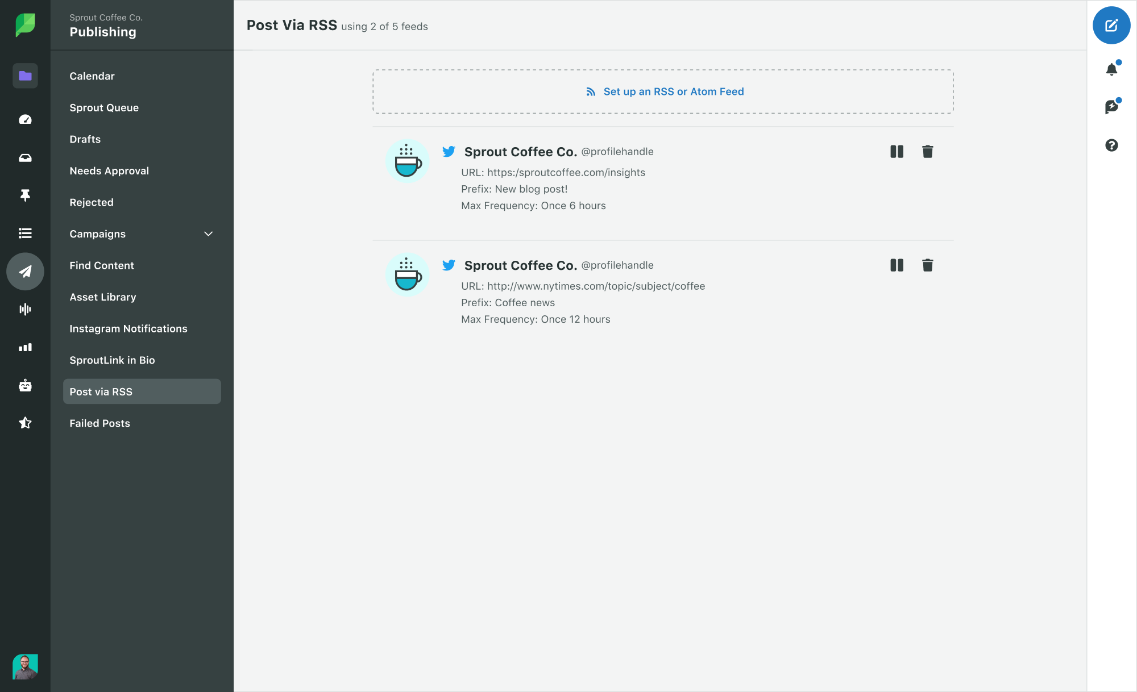Open the help question mark icon
This screenshot has width=1137, height=692.
[1111, 145]
